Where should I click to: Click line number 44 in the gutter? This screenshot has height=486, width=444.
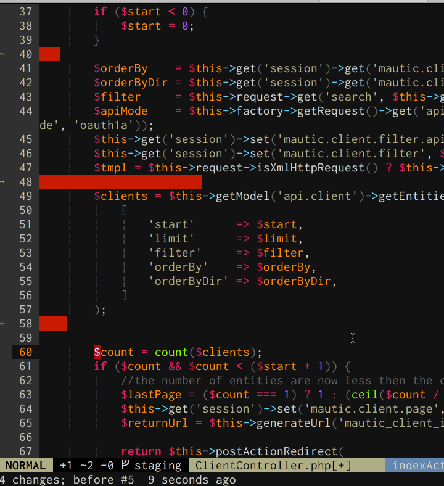click(26, 111)
